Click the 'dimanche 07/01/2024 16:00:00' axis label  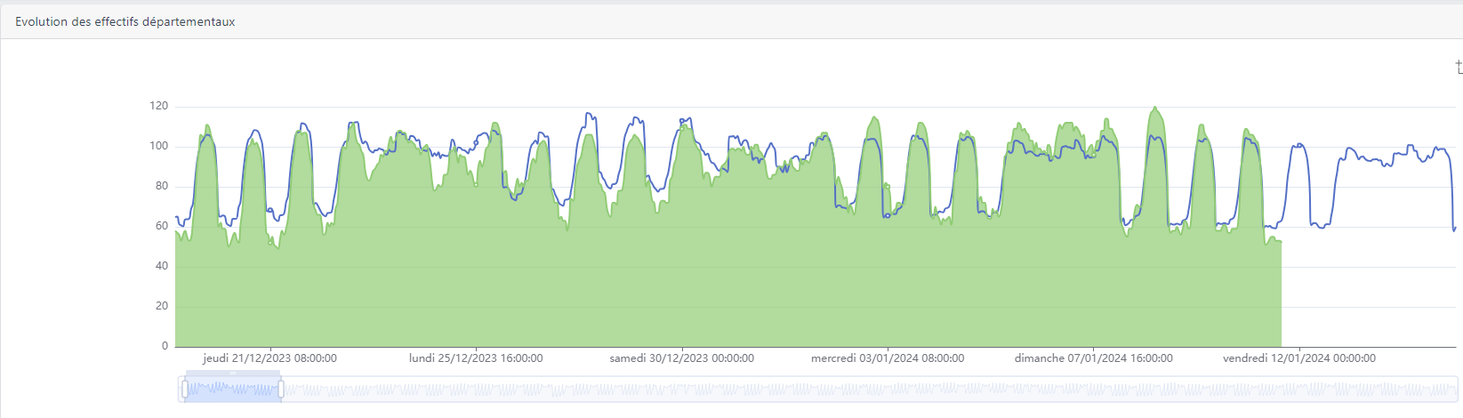point(1093,358)
